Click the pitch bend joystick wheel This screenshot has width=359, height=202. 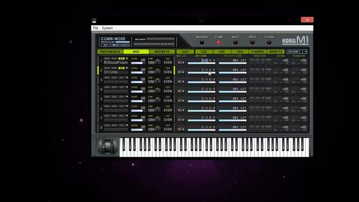point(108,147)
